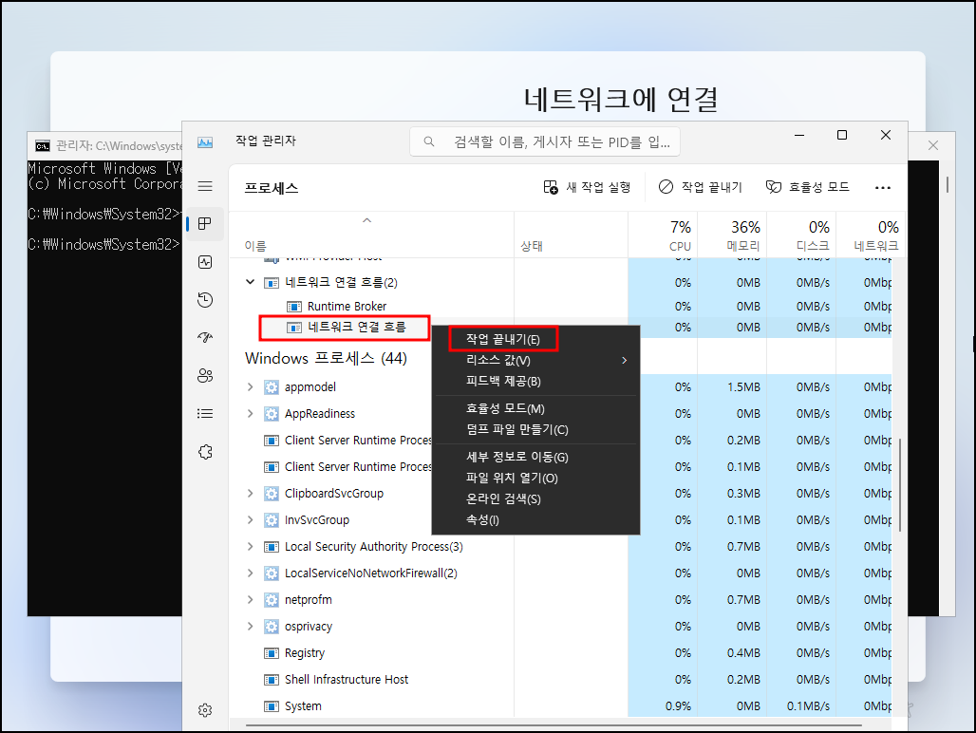This screenshot has width=976, height=733.
Task: Sort by the 디스크 column header
Action: (x=801, y=235)
